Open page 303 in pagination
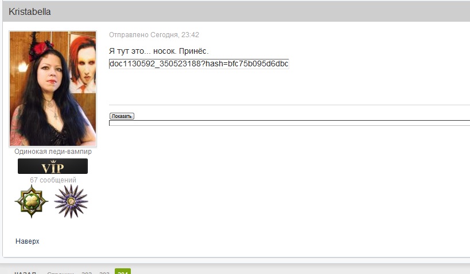 (104, 272)
